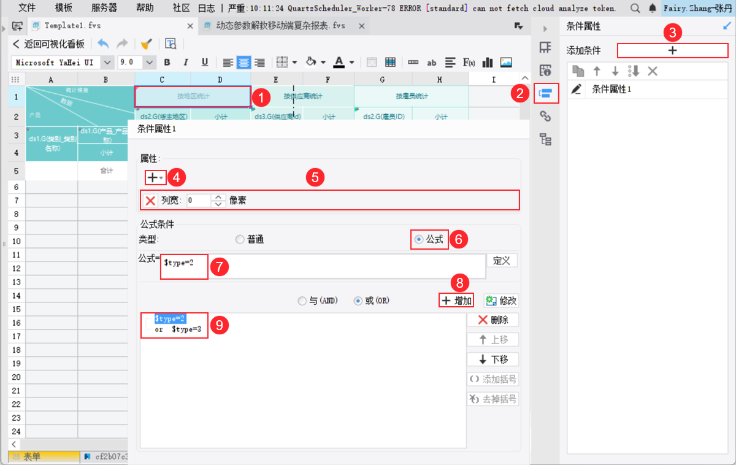The width and height of the screenshot is (736, 465).
Task: Open the font family dropdown
Action: click(107, 63)
